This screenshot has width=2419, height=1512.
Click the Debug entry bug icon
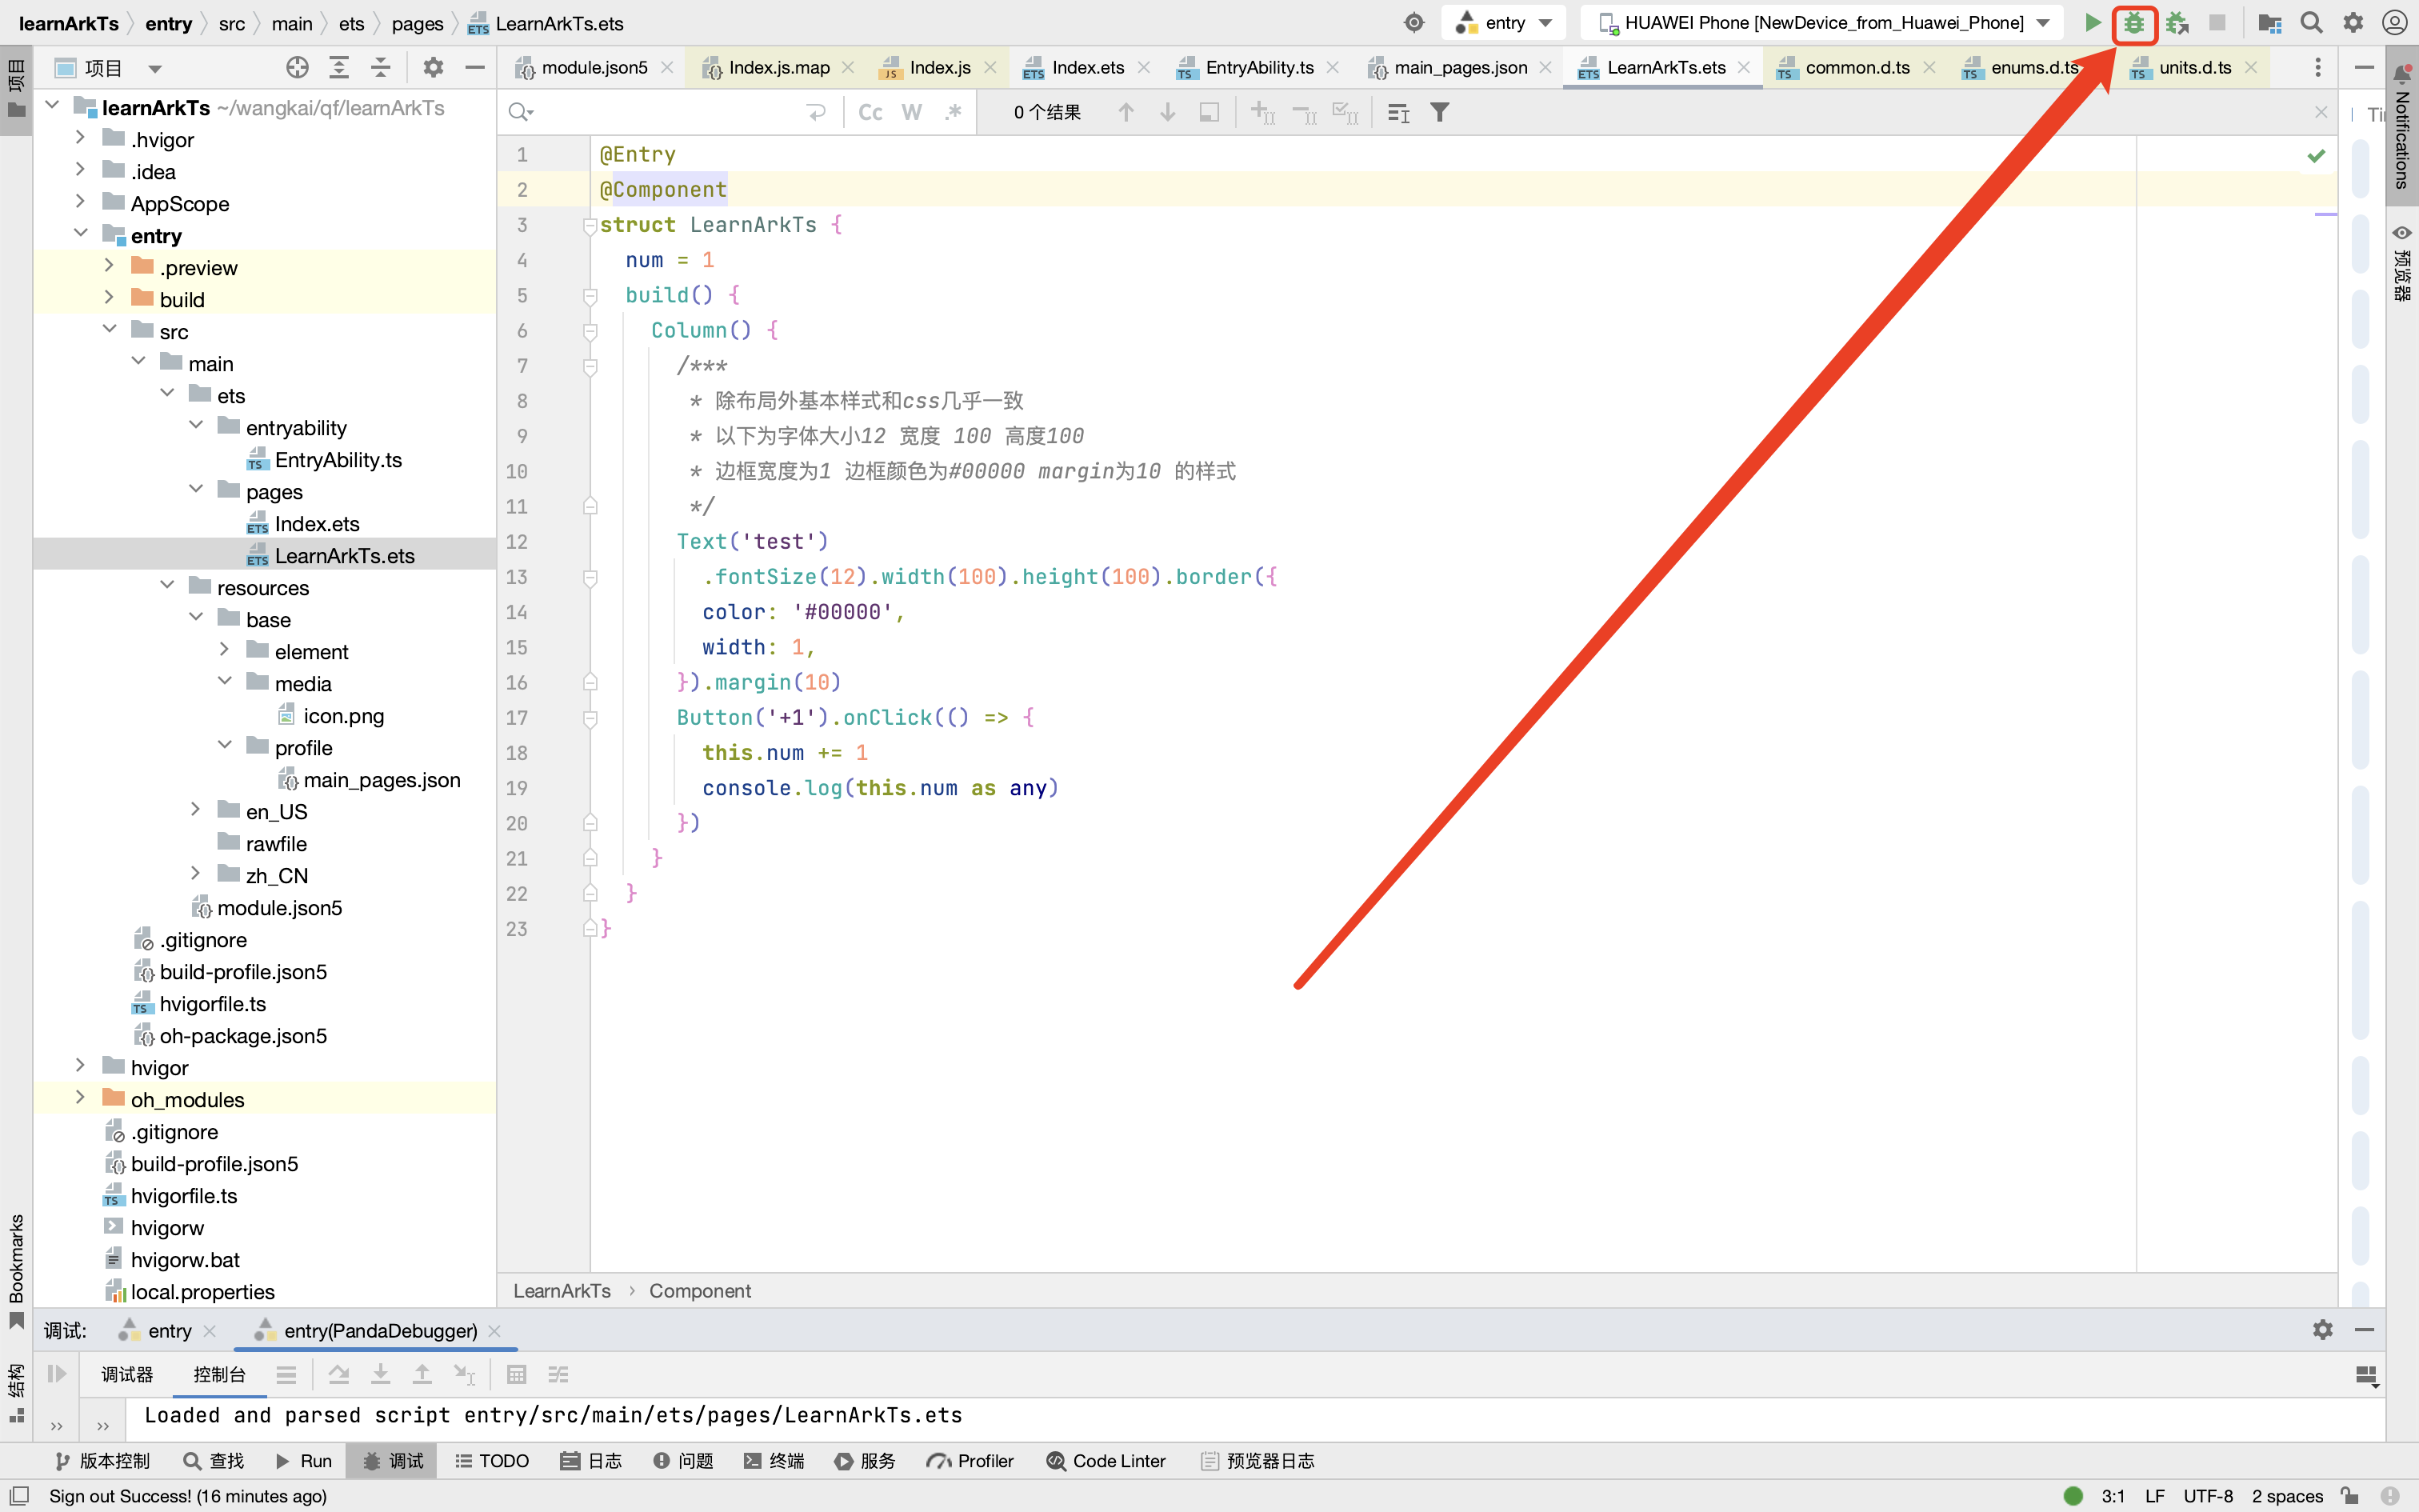(x=2134, y=23)
